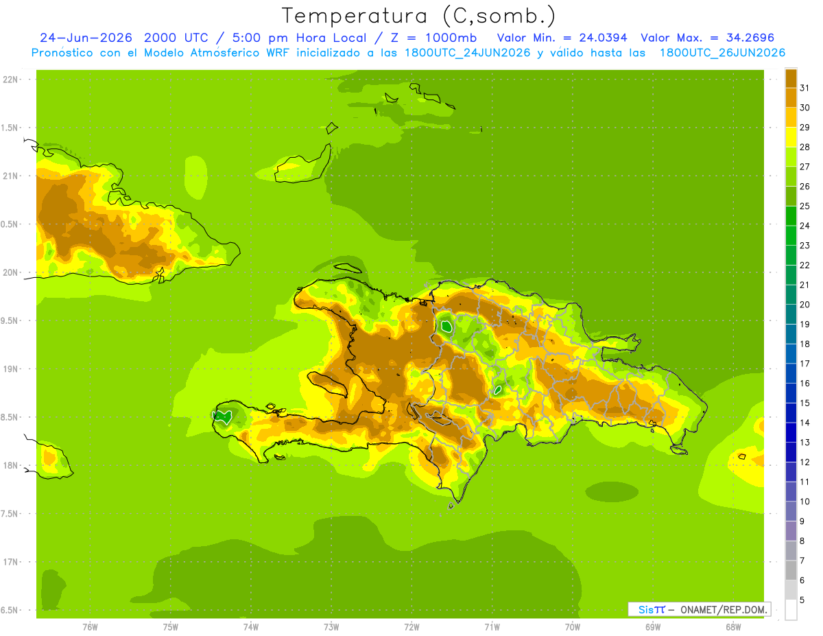Viewport: 823px width, 636px height.
Task: Click the '1.5N' latitude axis label
Action: coord(10,128)
